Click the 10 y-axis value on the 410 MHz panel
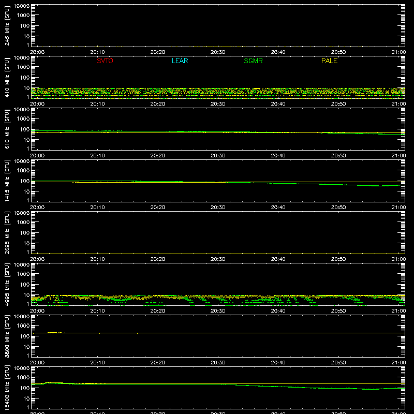The width and height of the screenshot is (414, 414). tap(26, 88)
